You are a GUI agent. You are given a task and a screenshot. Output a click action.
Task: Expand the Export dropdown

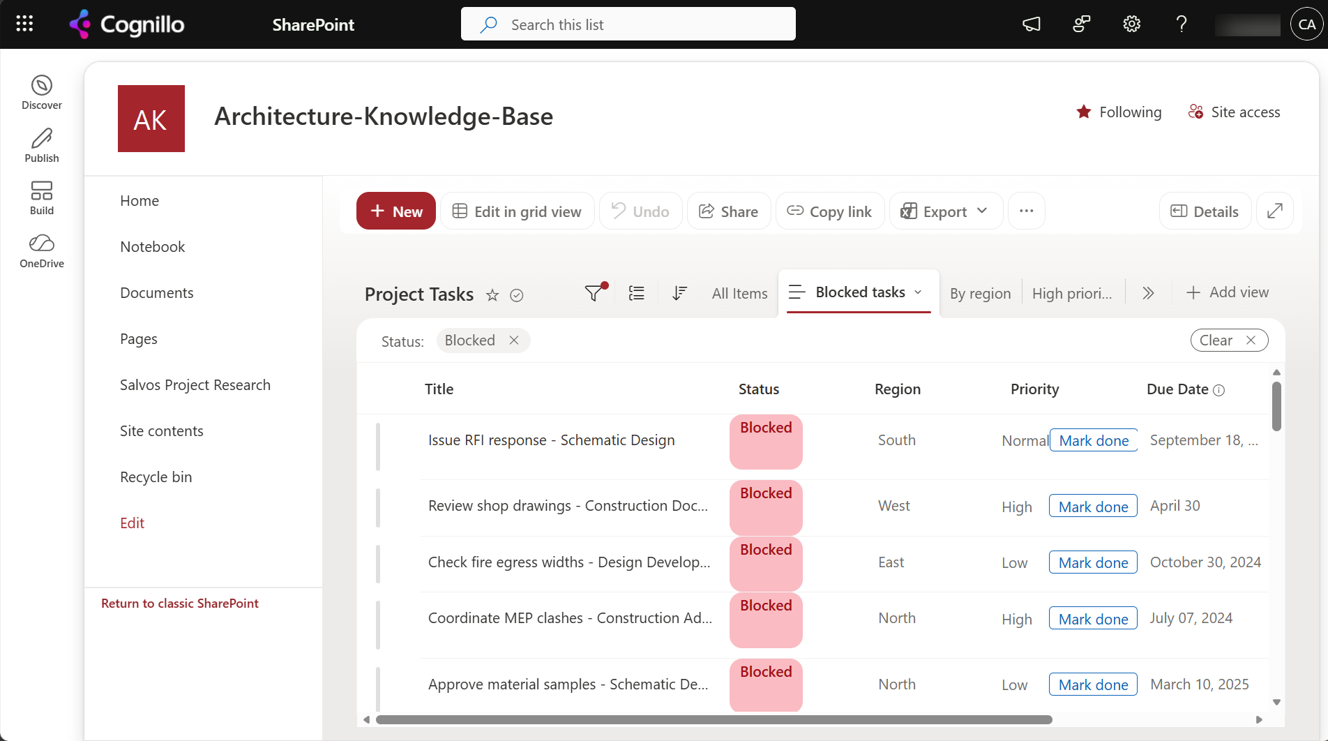(x=982, y=211)
